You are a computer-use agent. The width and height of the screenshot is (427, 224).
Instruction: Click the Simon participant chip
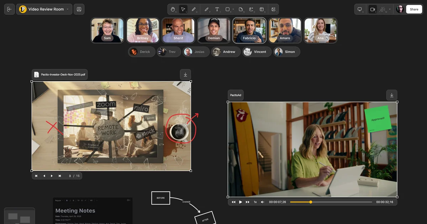(x=286, y=52)
